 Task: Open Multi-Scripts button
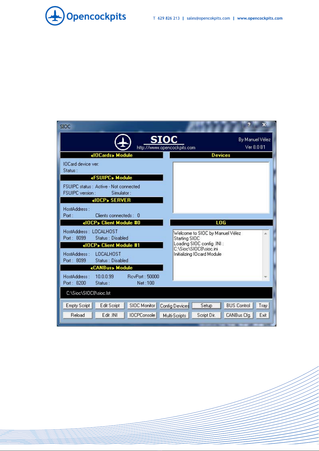pyautogui.click(x=174, y=315)
